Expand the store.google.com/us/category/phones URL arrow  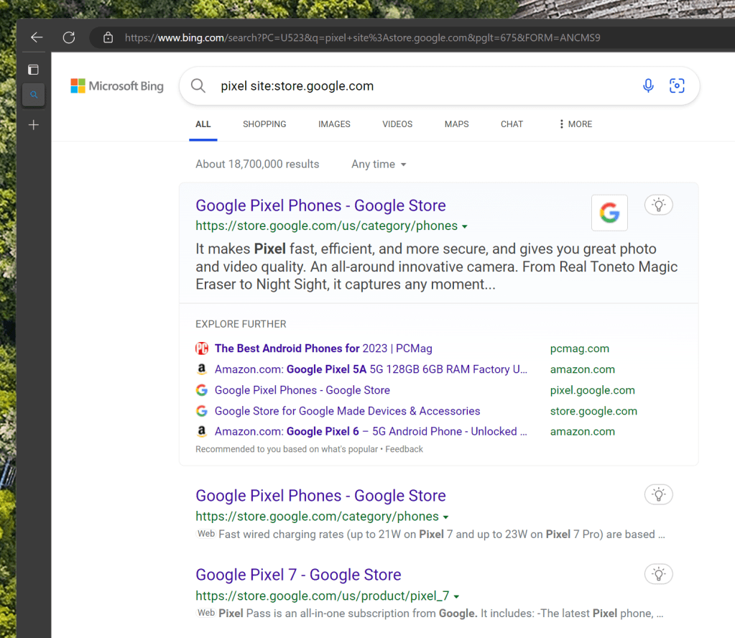[465, 226]
